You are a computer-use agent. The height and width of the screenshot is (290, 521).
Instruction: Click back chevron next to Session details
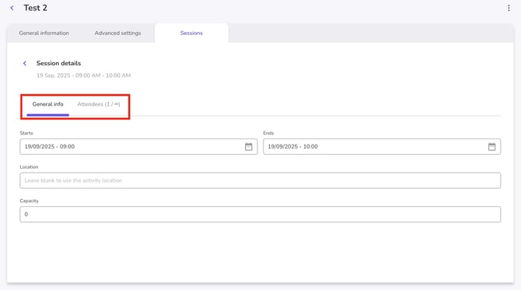(x=25, y=63)
